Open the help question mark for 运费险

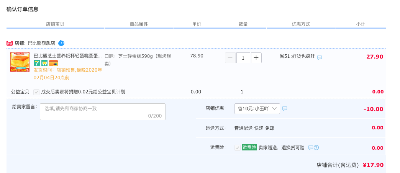click(x=316, y=147)
